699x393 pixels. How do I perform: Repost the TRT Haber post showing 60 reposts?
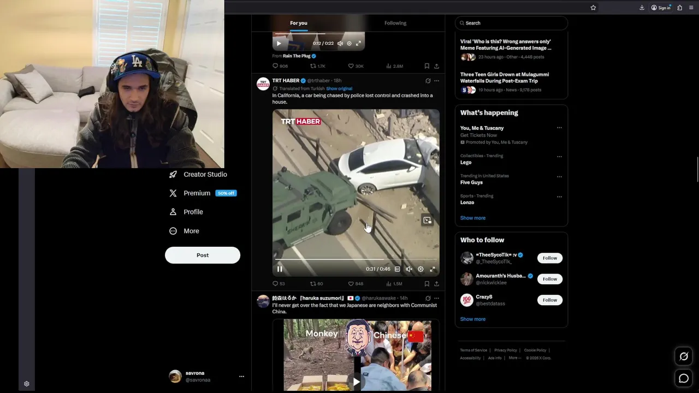[316, 284]
